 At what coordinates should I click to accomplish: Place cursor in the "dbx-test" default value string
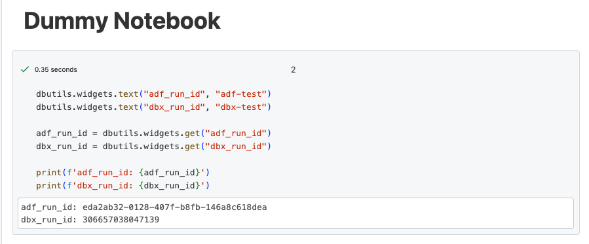click(241, 107)
